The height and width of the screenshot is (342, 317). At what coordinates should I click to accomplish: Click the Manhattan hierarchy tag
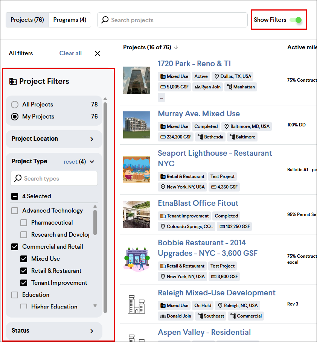click(x=241, y=87)
